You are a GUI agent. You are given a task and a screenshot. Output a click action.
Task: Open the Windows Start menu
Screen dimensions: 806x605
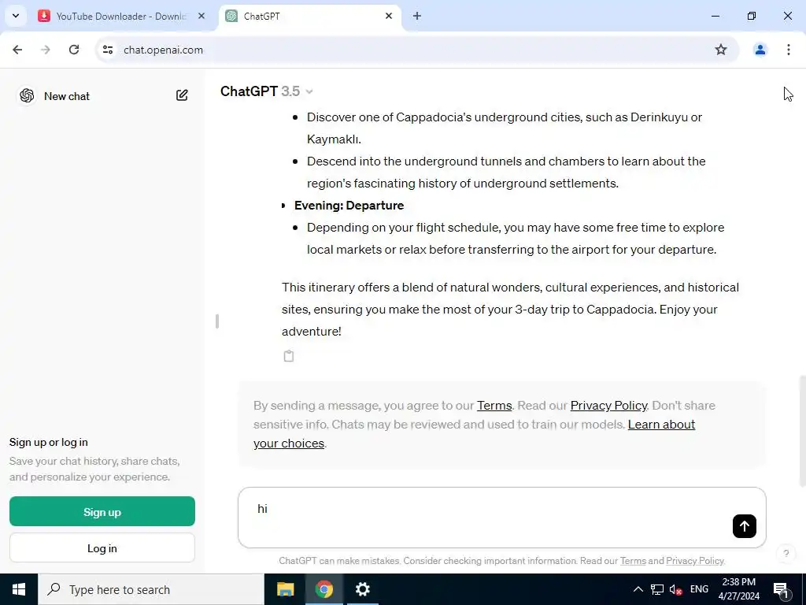point(19,589)
